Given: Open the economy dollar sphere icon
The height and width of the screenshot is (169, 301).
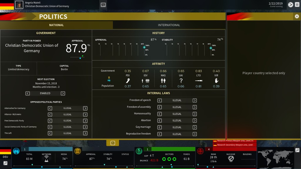Looking at the screenshot, I should click(x=139, y=151).
